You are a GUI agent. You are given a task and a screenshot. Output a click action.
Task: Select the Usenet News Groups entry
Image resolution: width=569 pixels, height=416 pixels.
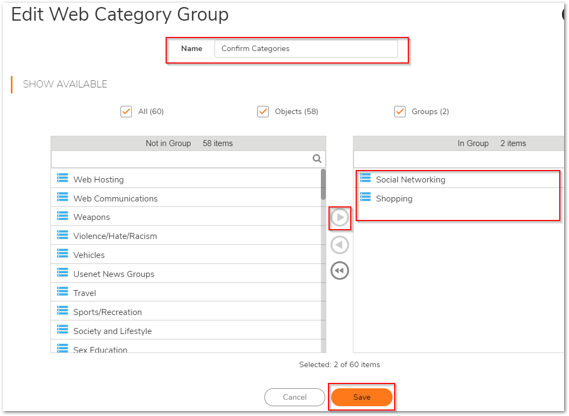coord(114,274)
